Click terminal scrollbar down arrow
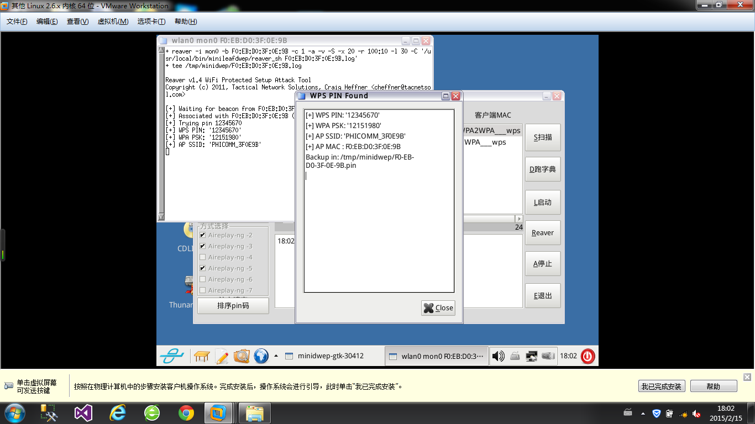 (x=161, y=217)
